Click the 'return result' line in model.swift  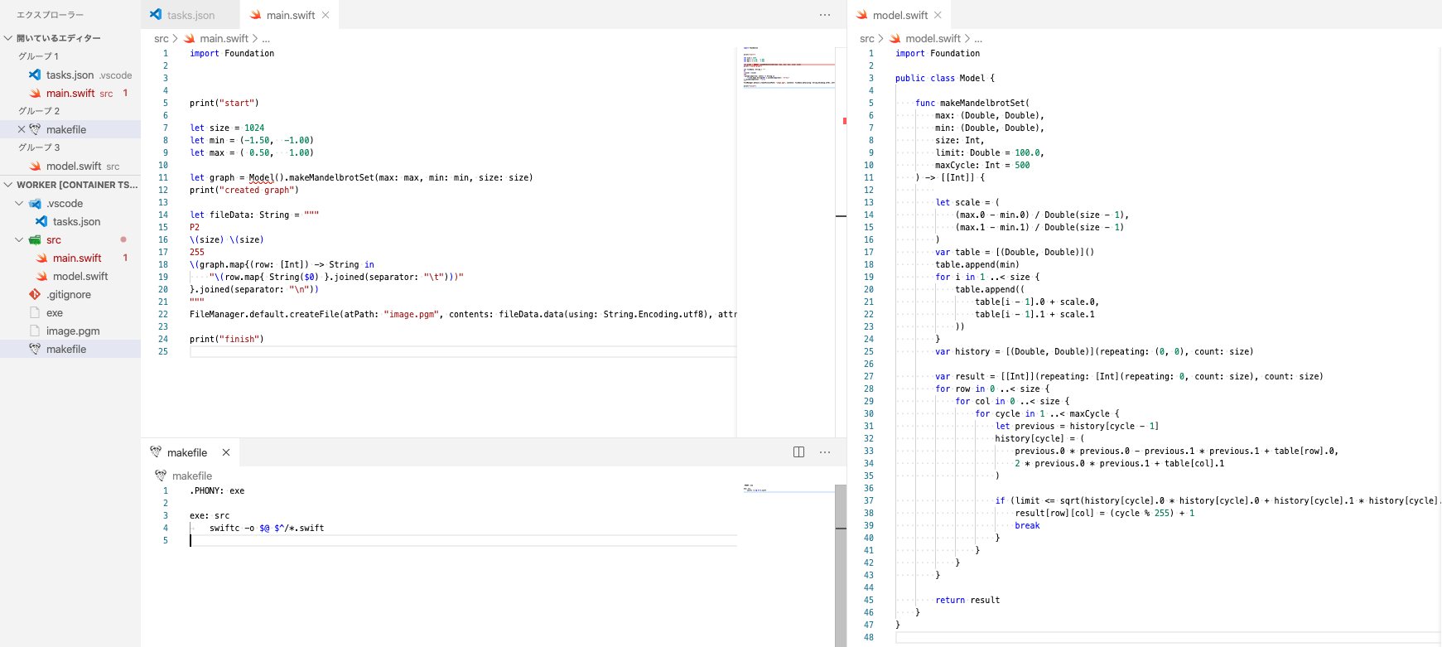[x=967, y=600]
